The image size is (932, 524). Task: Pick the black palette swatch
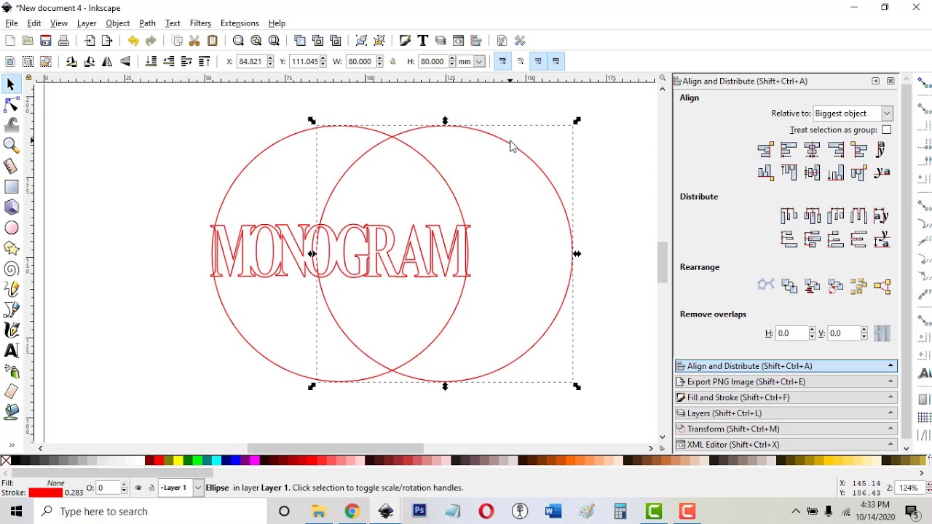(16, 460)
